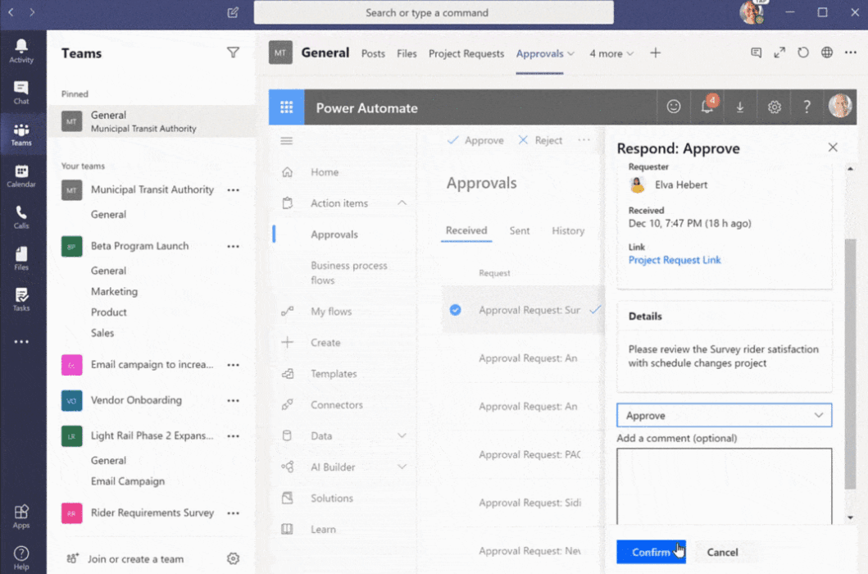The height and width of the screenshot is (574, 868).
Task: Click the respond panel vertical scrollbar
Action: pos(850,363)
